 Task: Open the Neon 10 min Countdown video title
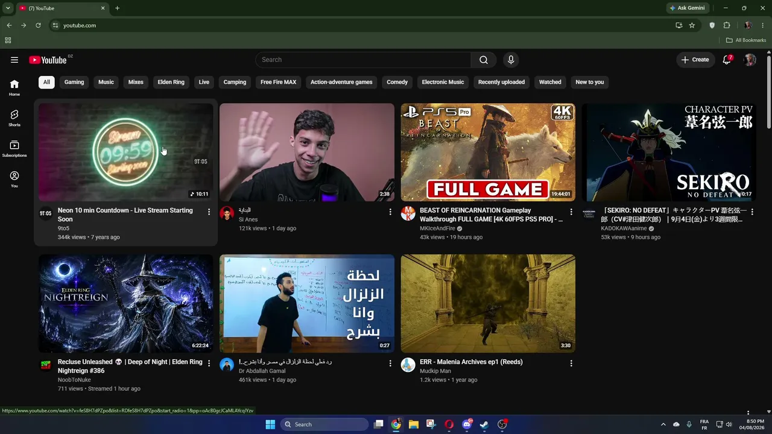125,215
